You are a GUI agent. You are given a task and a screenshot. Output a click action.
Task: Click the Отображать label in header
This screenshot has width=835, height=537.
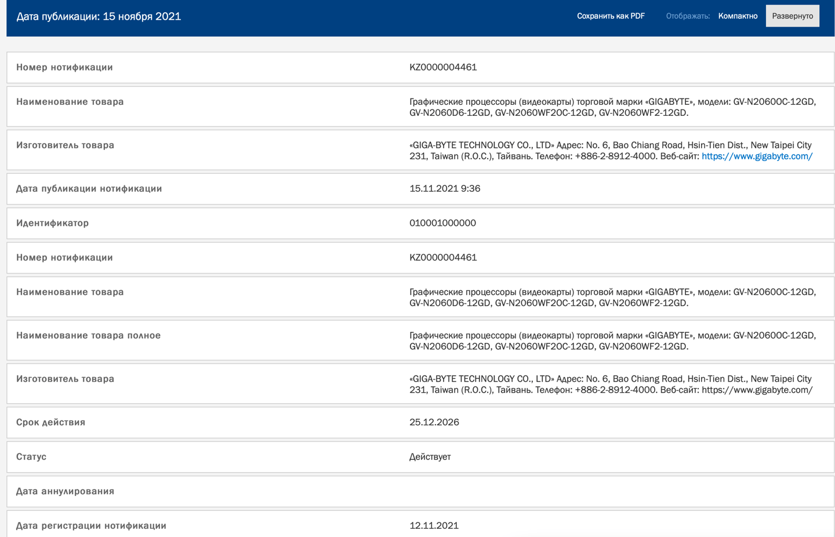[687, 16]
